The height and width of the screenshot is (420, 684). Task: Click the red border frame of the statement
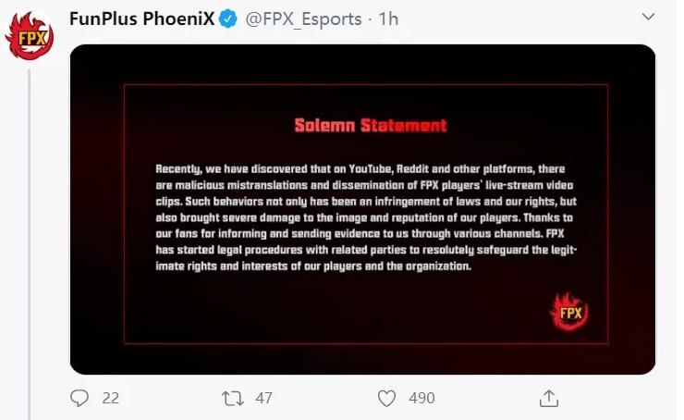point(365,85)
